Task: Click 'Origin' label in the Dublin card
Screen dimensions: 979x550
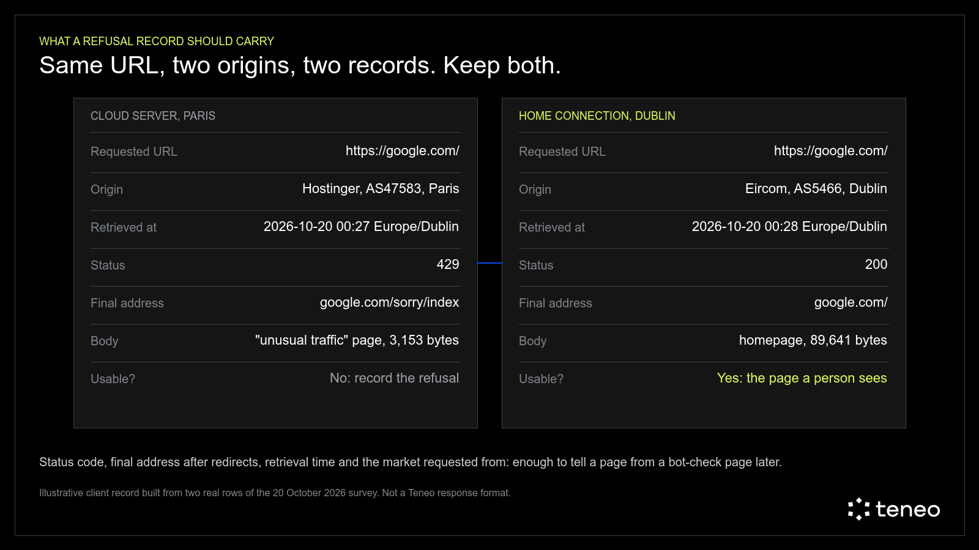Action: point(535,189)
